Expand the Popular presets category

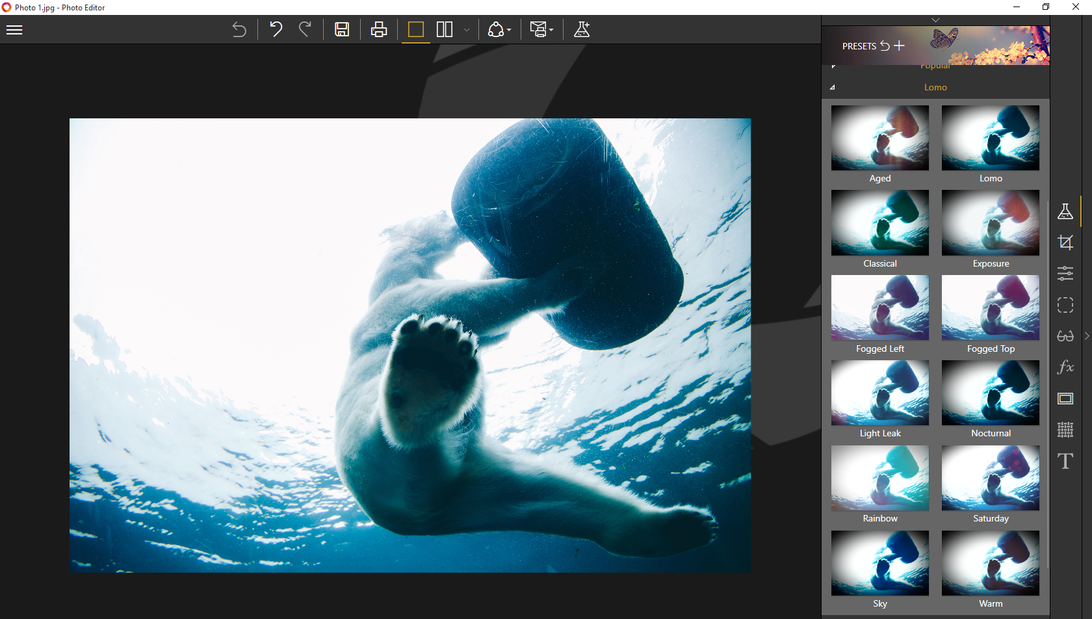[833, 66]
